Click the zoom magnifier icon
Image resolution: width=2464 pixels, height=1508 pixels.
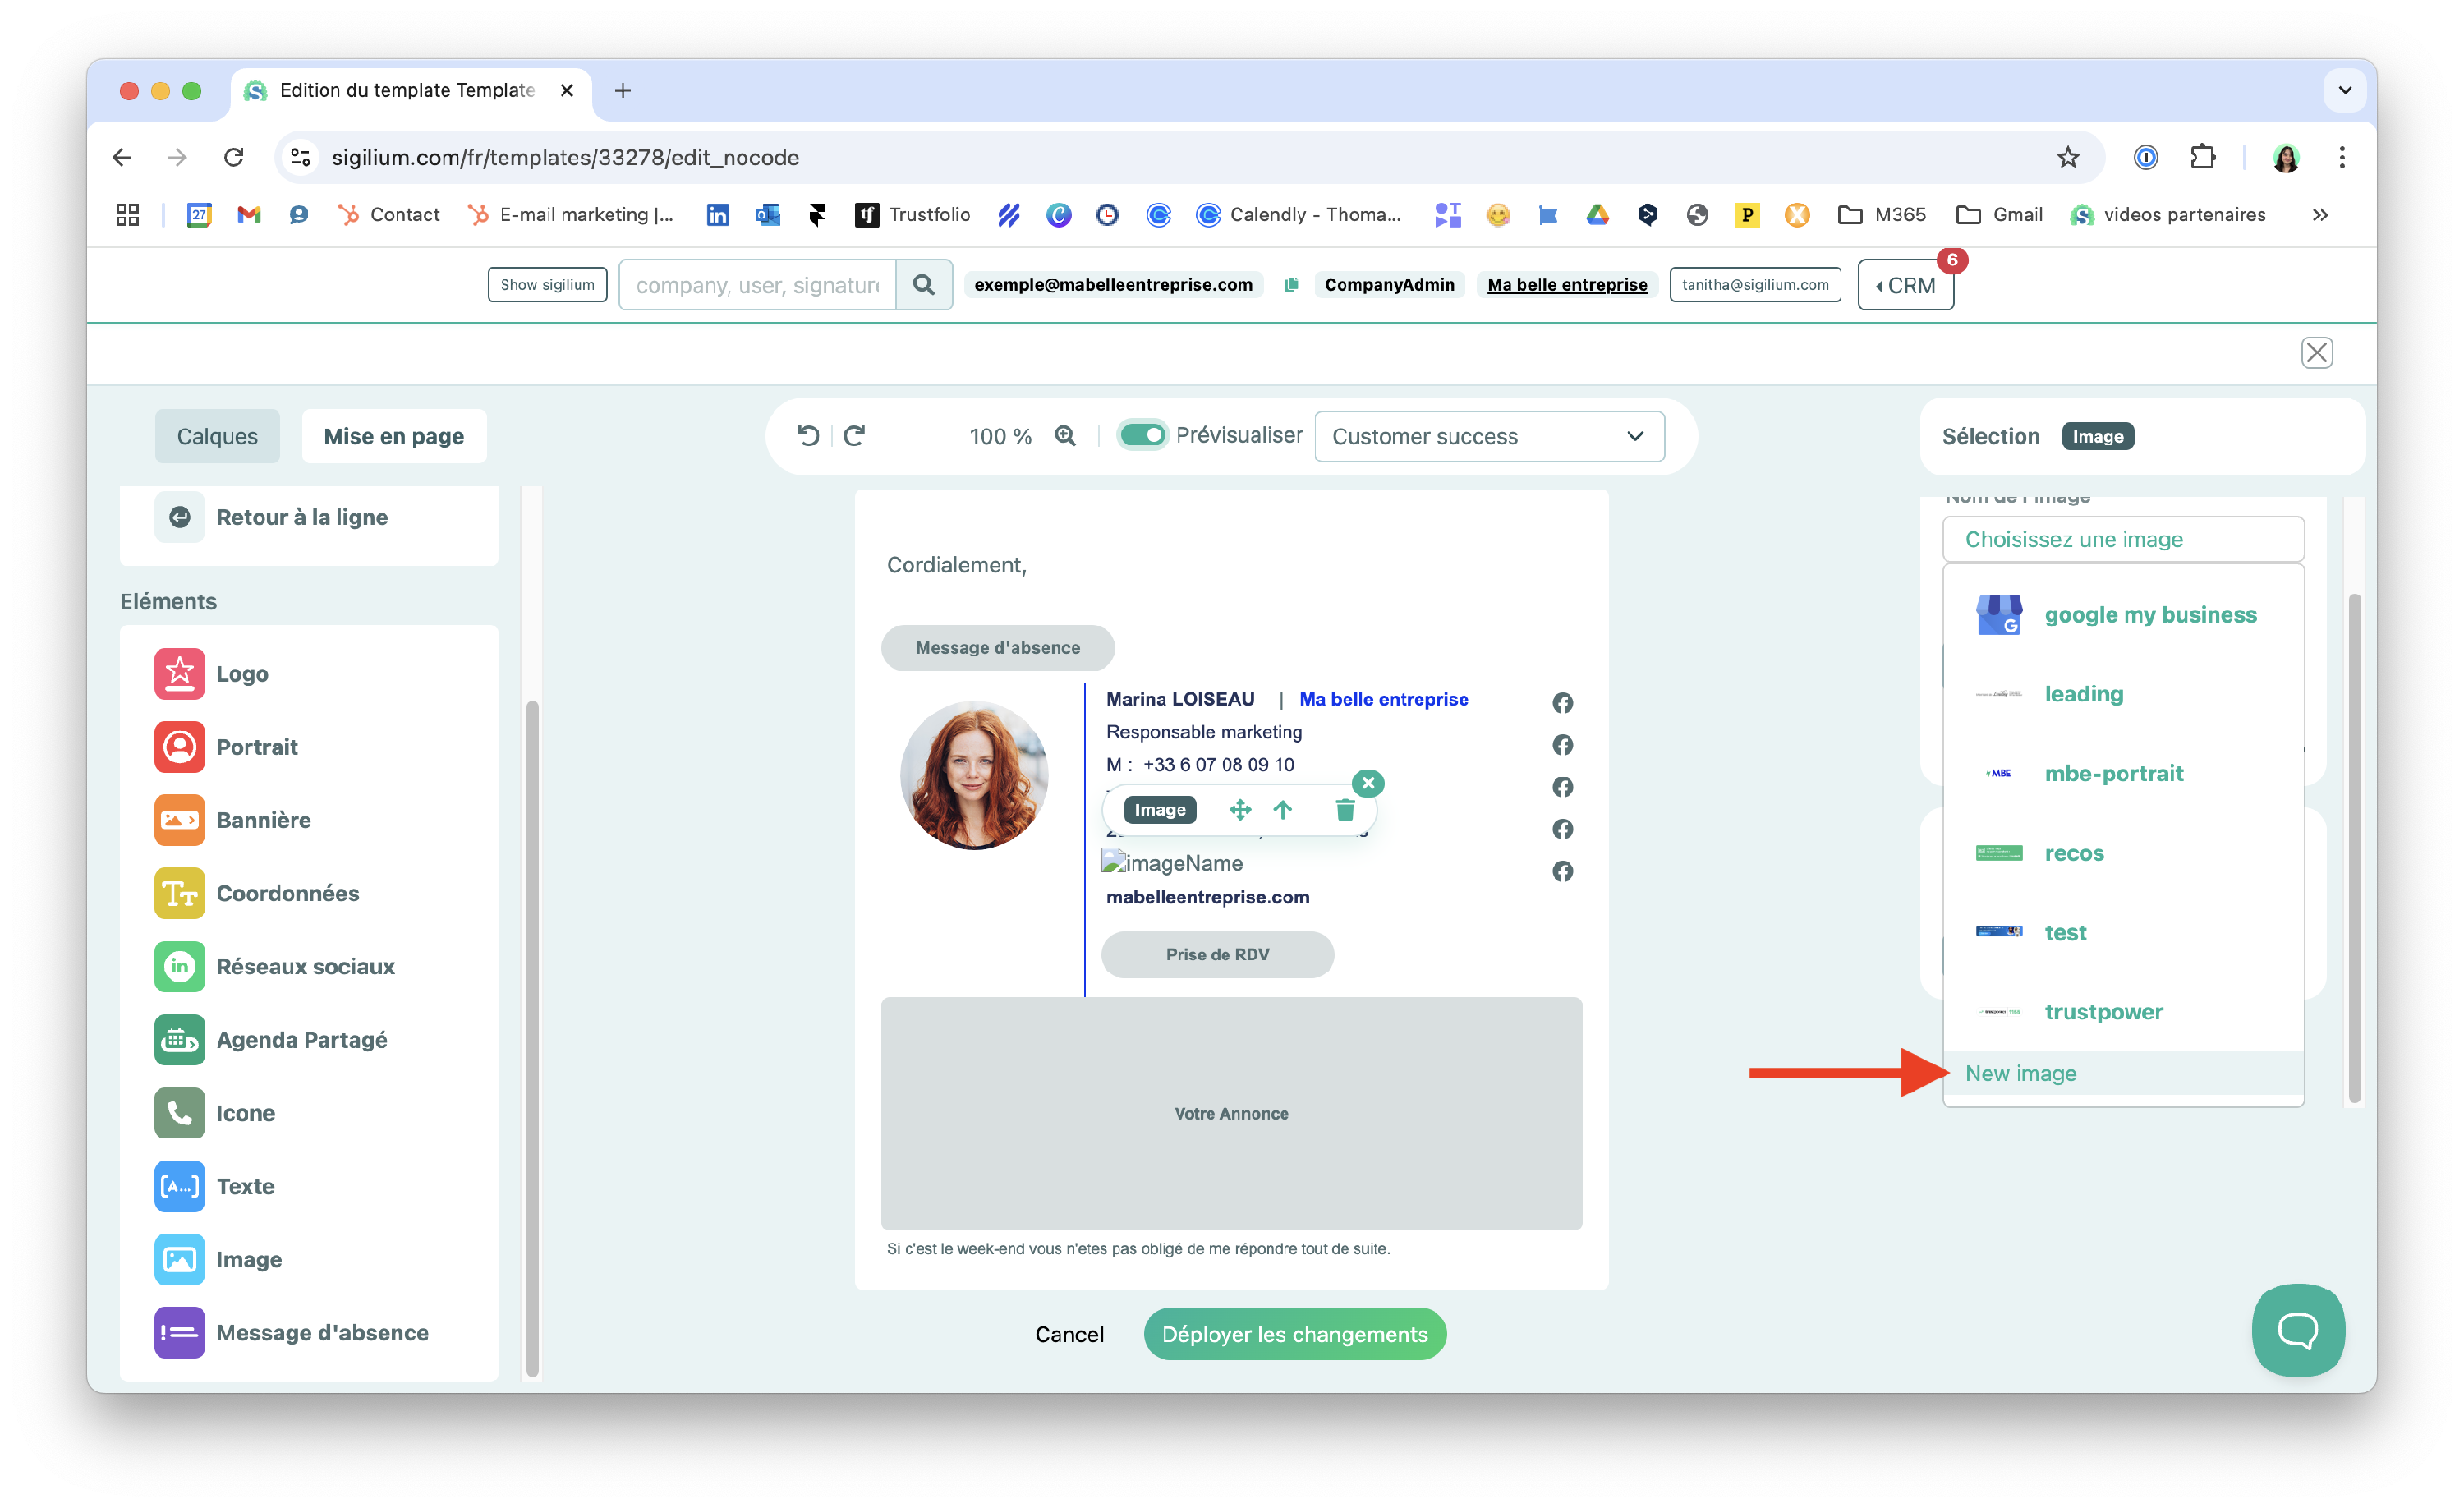[1066, 436]
